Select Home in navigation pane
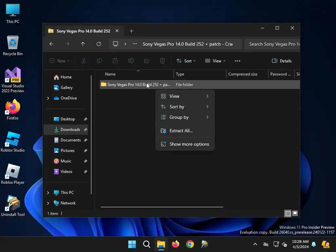The width and height of the screenshot is (336, 252). point(66,77)
